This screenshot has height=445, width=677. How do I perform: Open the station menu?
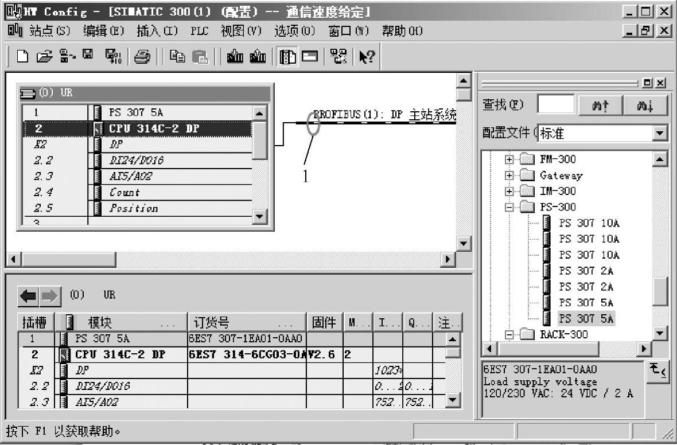pyautogui.click(x=49, y=30)
